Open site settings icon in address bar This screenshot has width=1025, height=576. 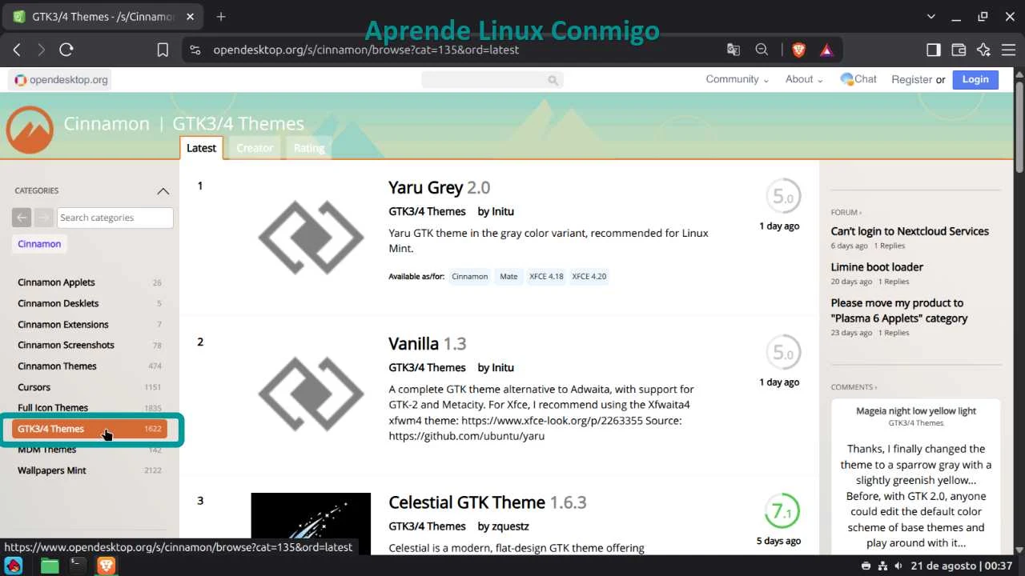tap(195, 50)
